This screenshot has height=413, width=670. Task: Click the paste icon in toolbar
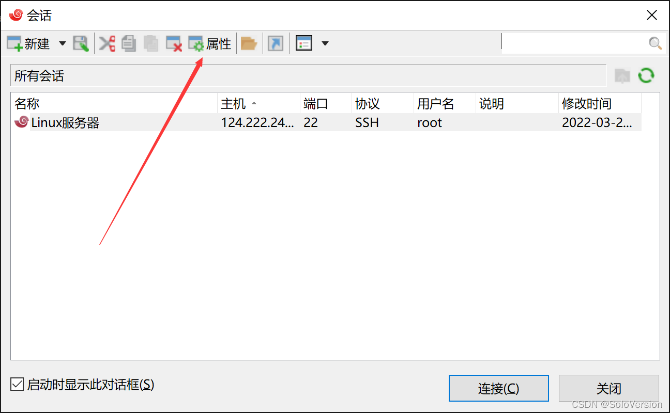click(151, 44)
